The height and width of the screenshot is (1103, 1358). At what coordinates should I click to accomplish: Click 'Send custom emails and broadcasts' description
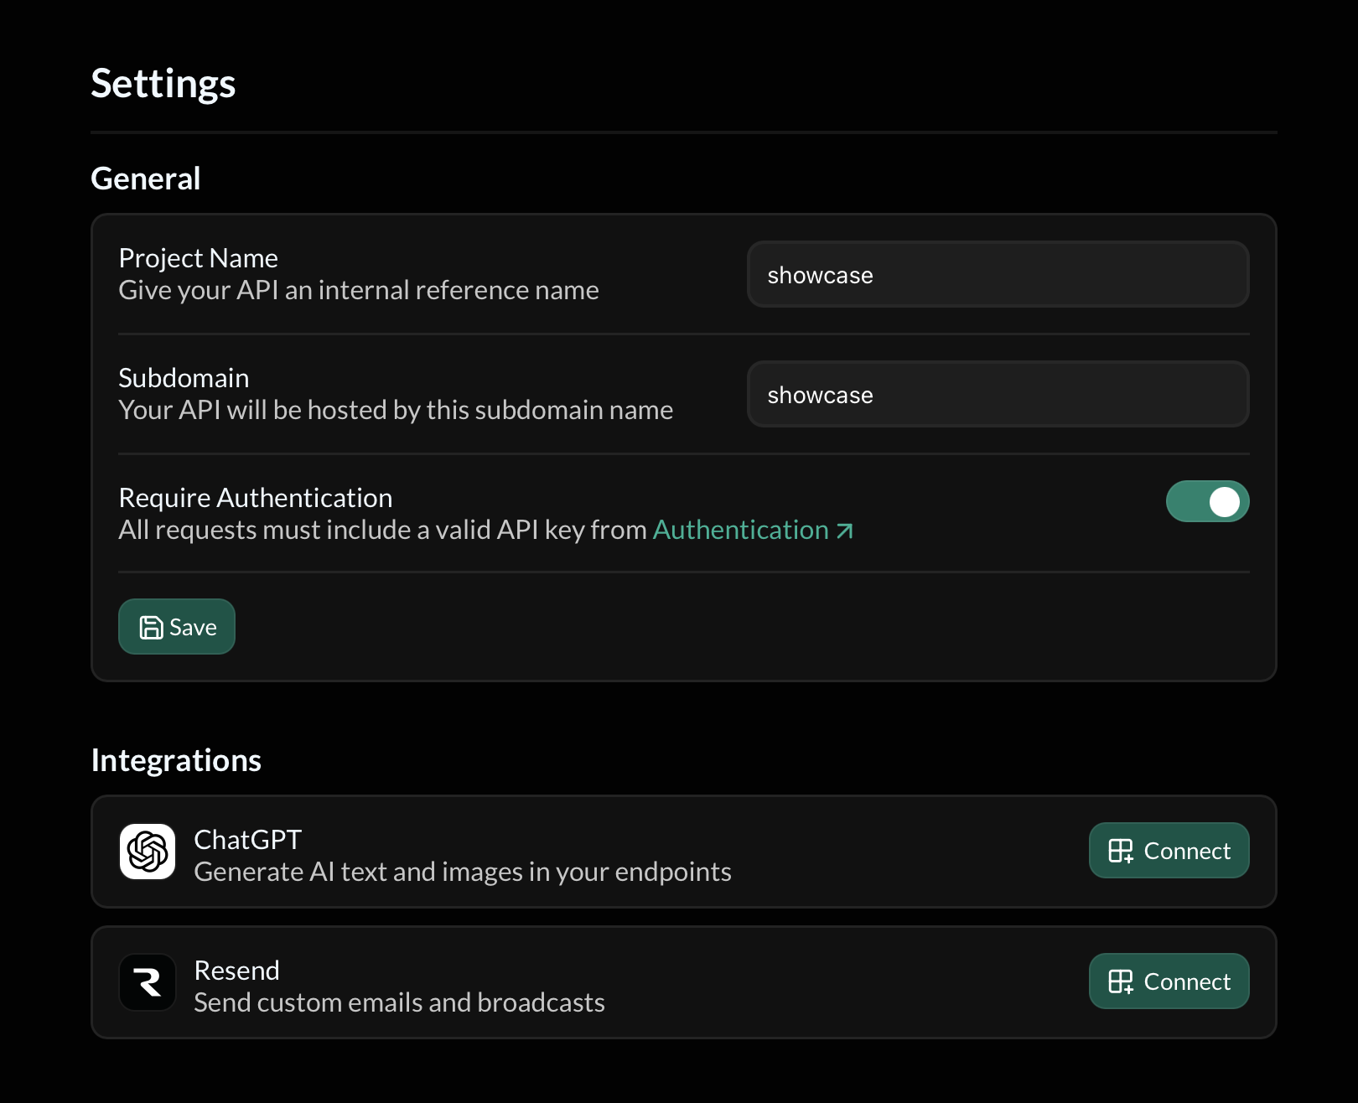tap(400, 1002)
